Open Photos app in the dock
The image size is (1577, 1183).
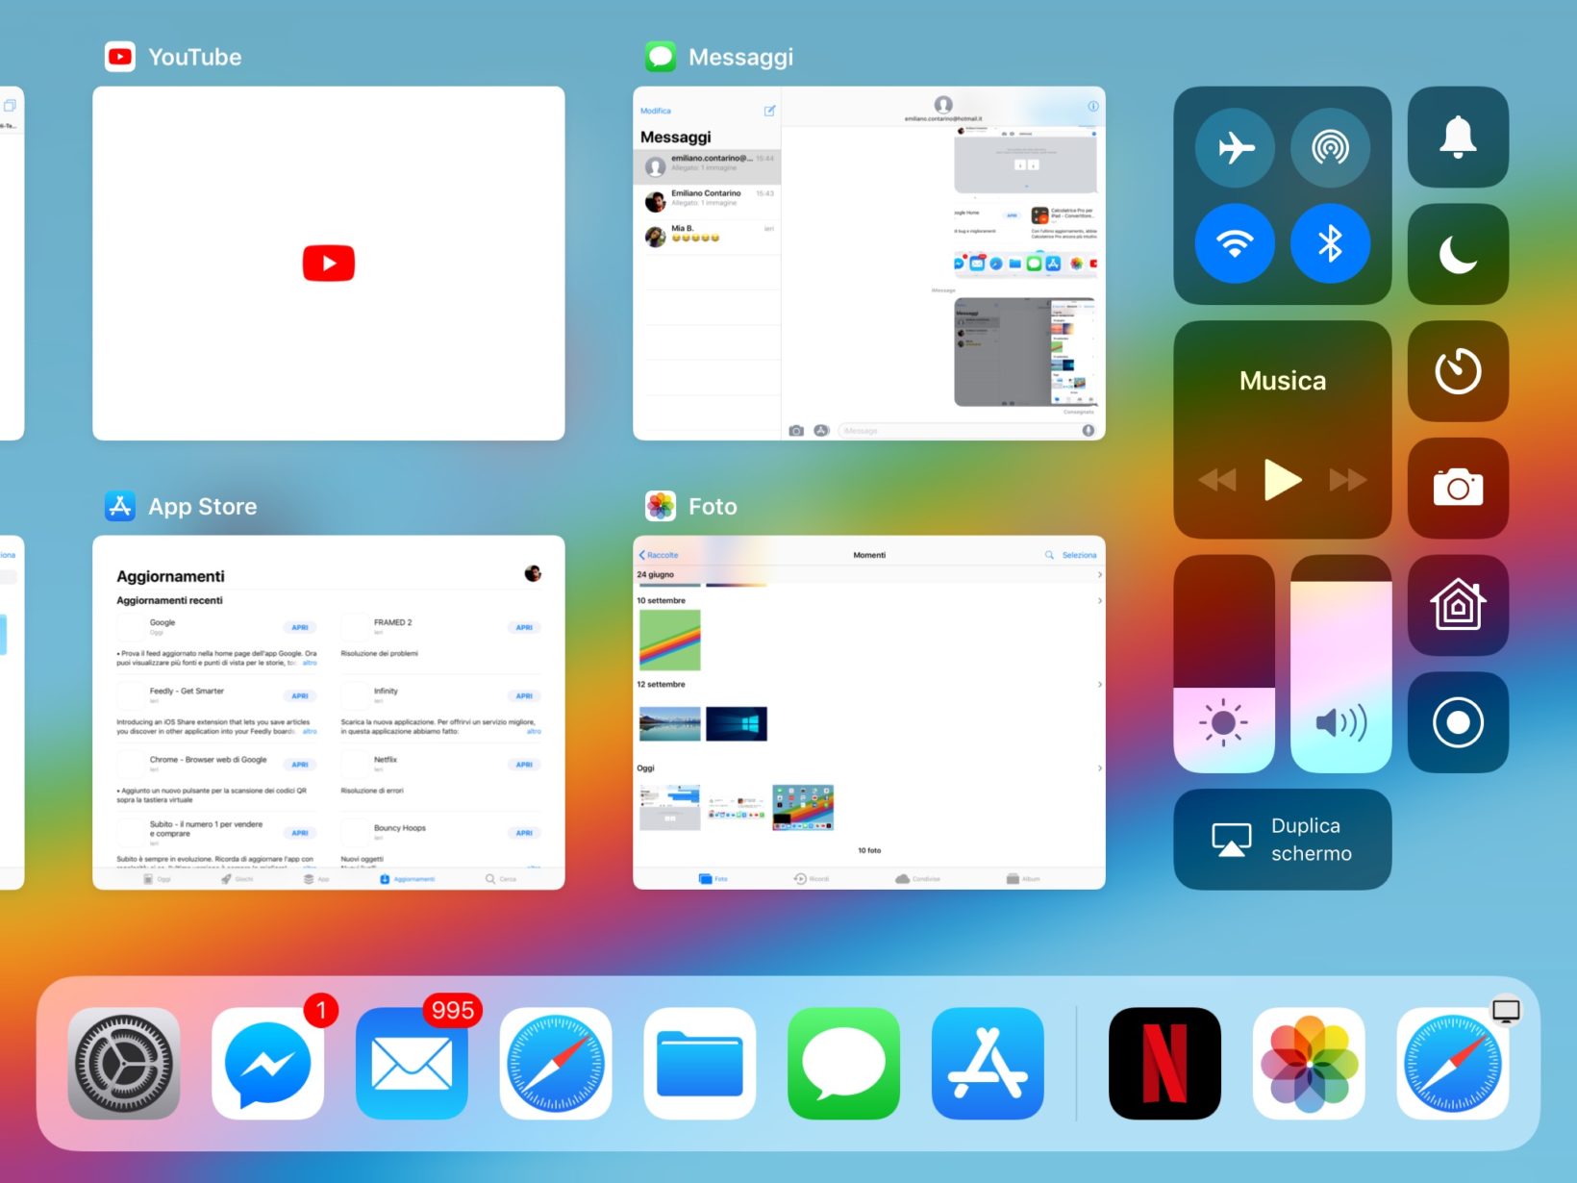1309,1063
